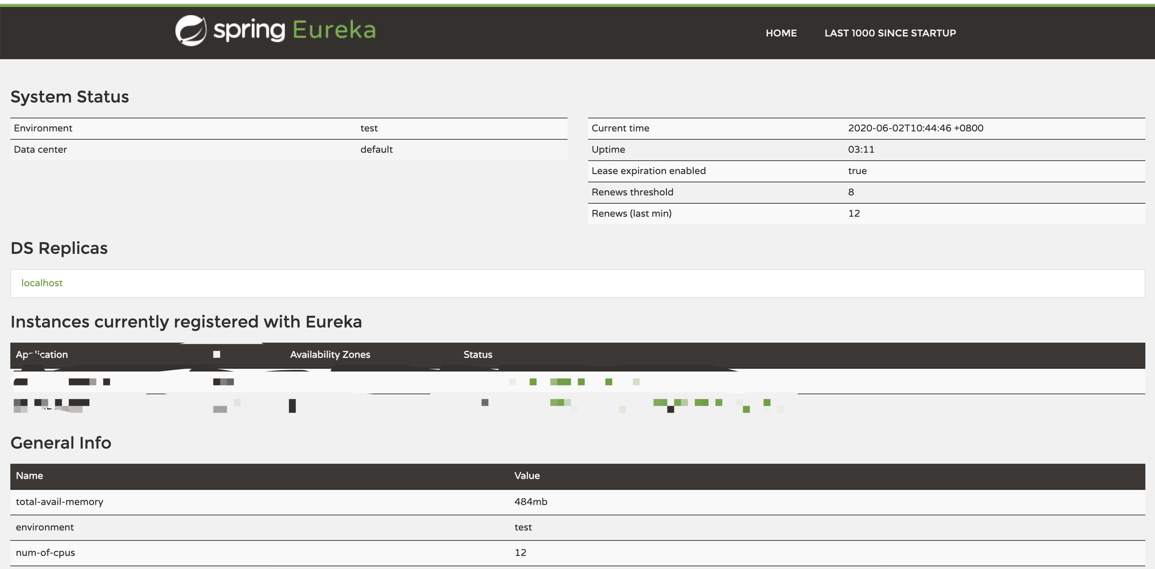Click the 484mb memory value

pos(530,502)
